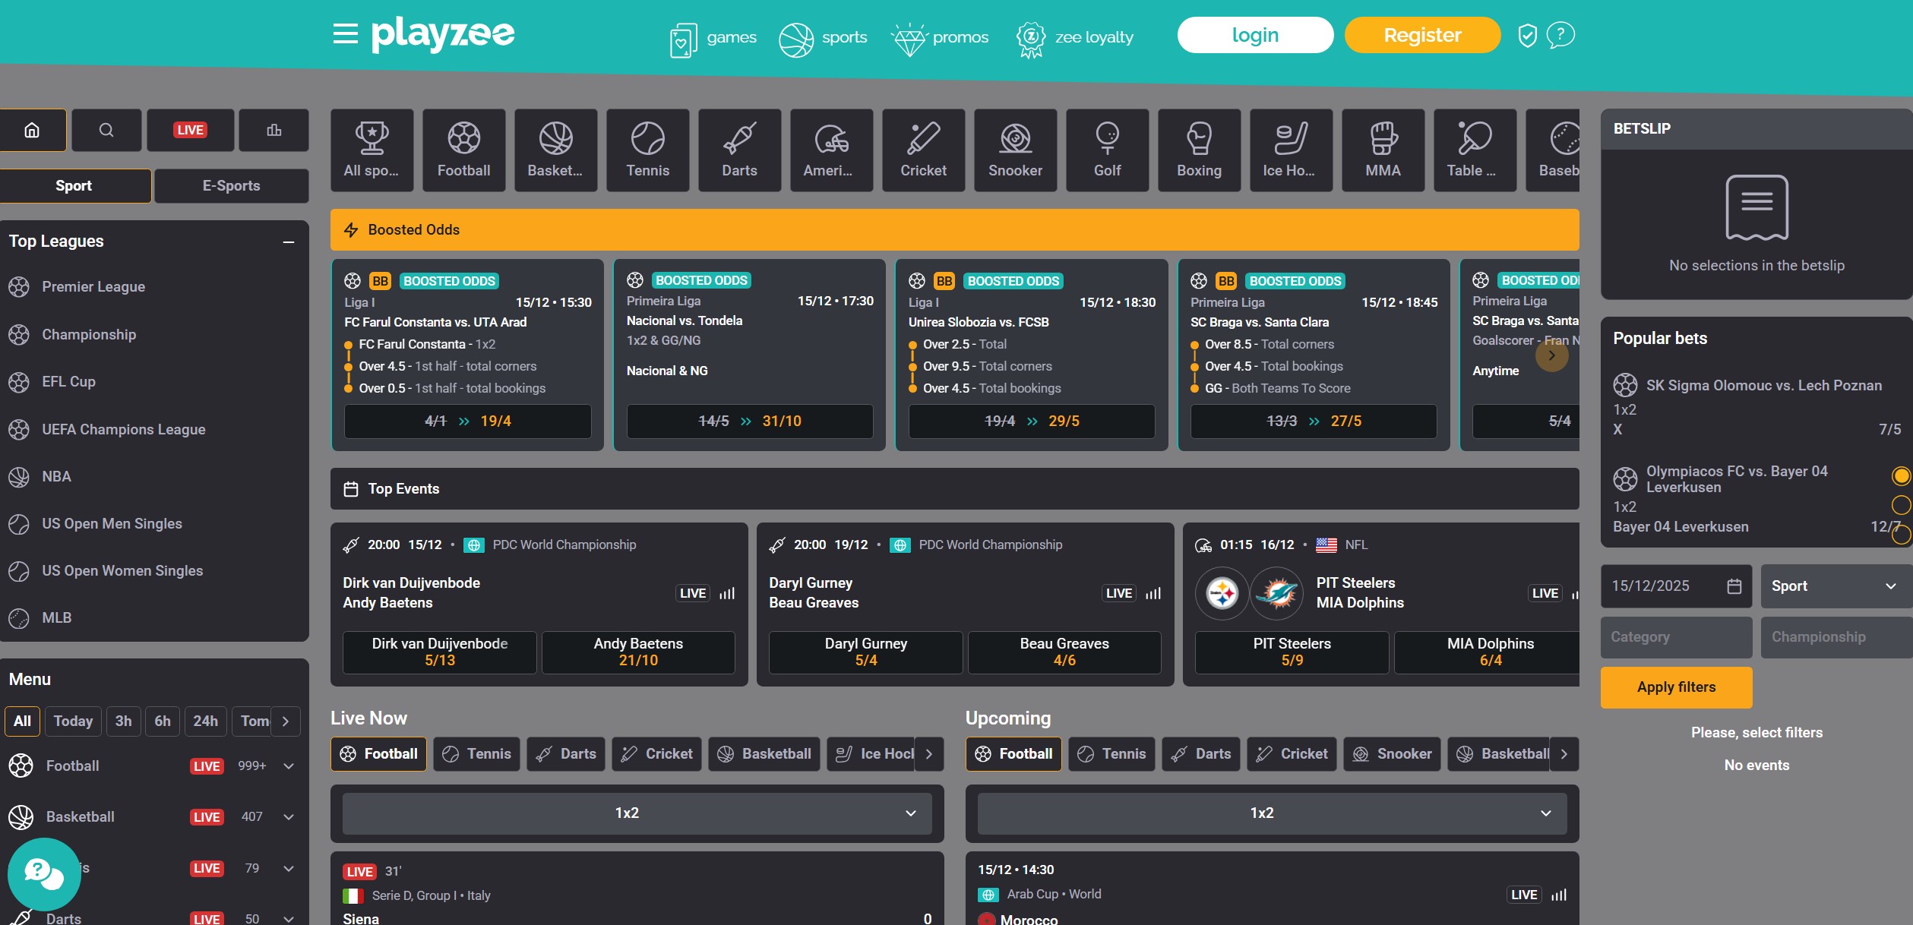This screenshot has width=1913, height=925.
Task: Open the help question mark icon
Action: [1561, 34]
